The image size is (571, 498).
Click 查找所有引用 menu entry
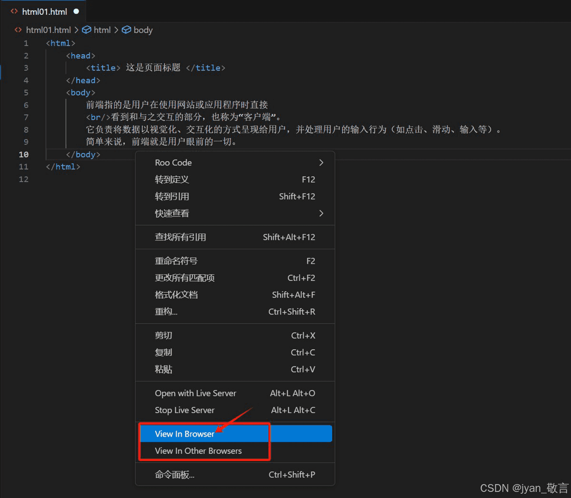click(x=180, y=237)
